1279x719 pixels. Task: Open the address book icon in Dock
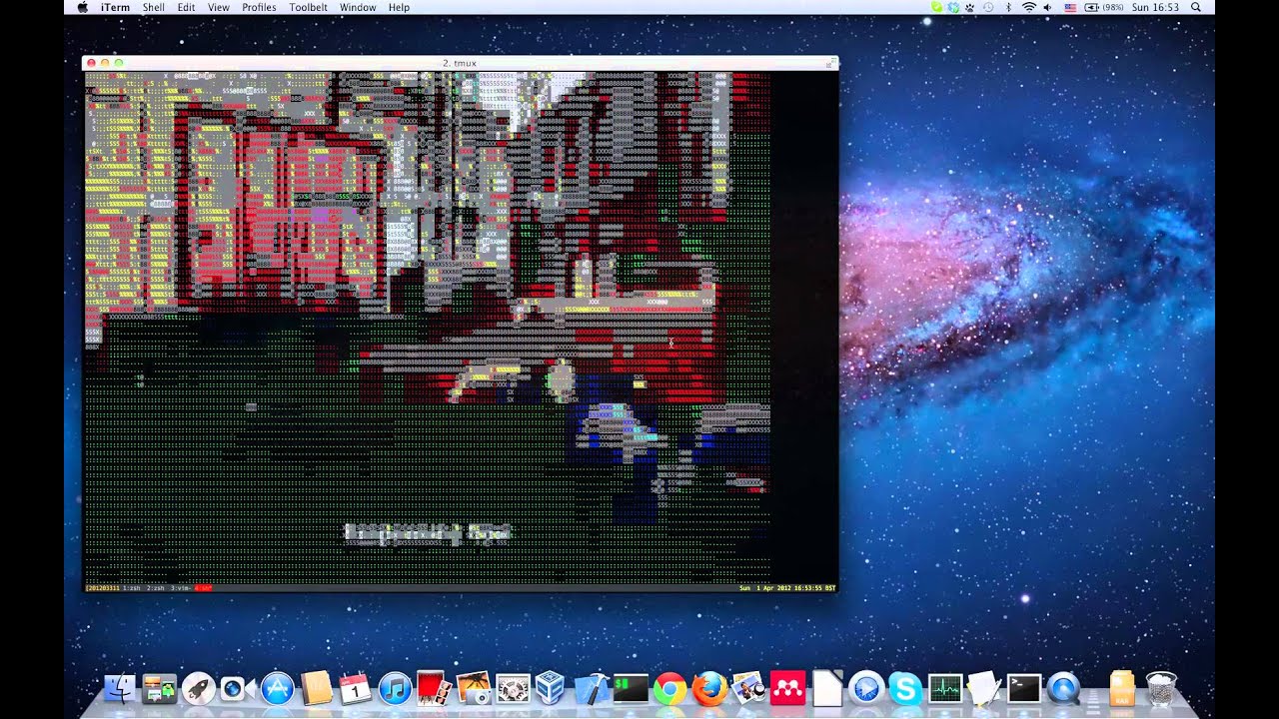316,688
